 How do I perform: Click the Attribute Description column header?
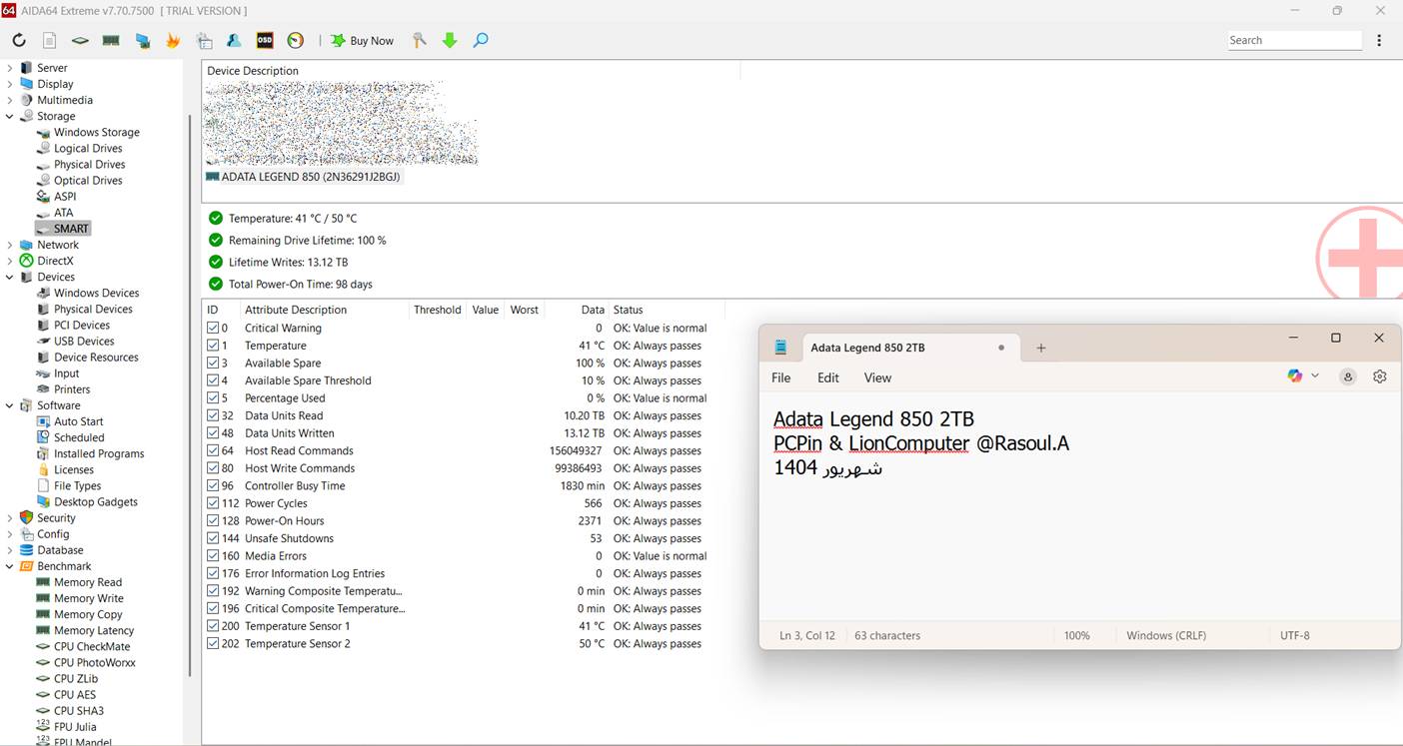295,310
